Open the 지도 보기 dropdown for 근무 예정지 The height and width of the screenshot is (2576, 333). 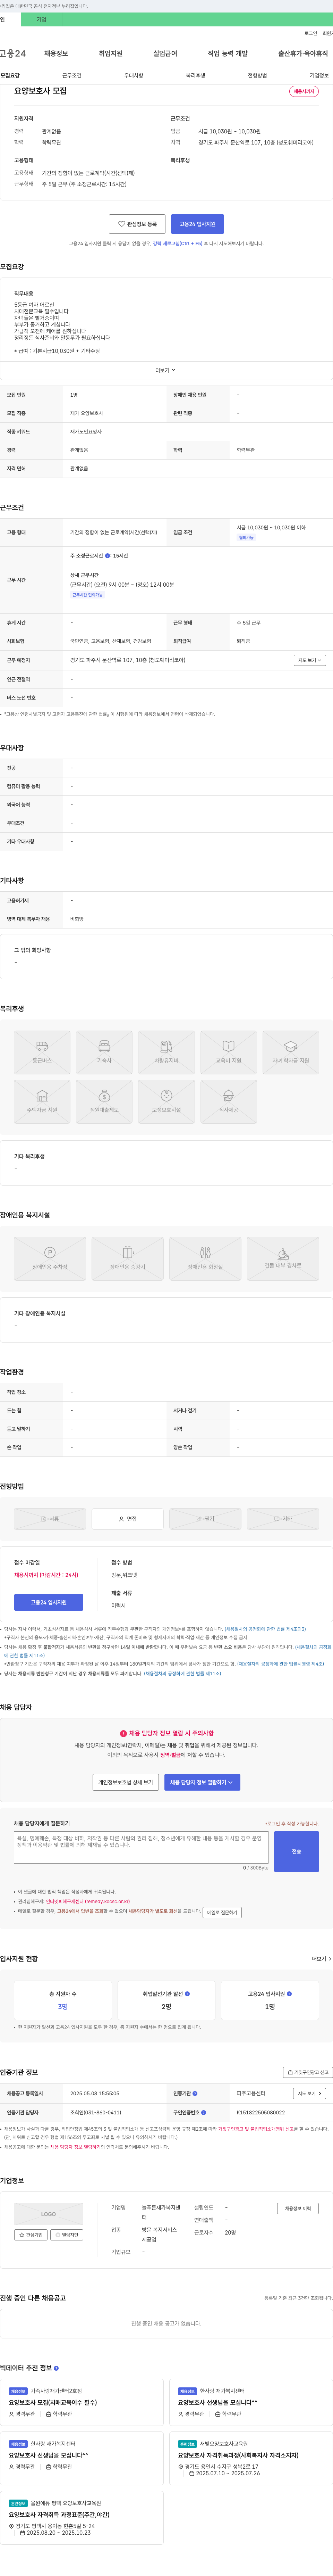[310, 660]
